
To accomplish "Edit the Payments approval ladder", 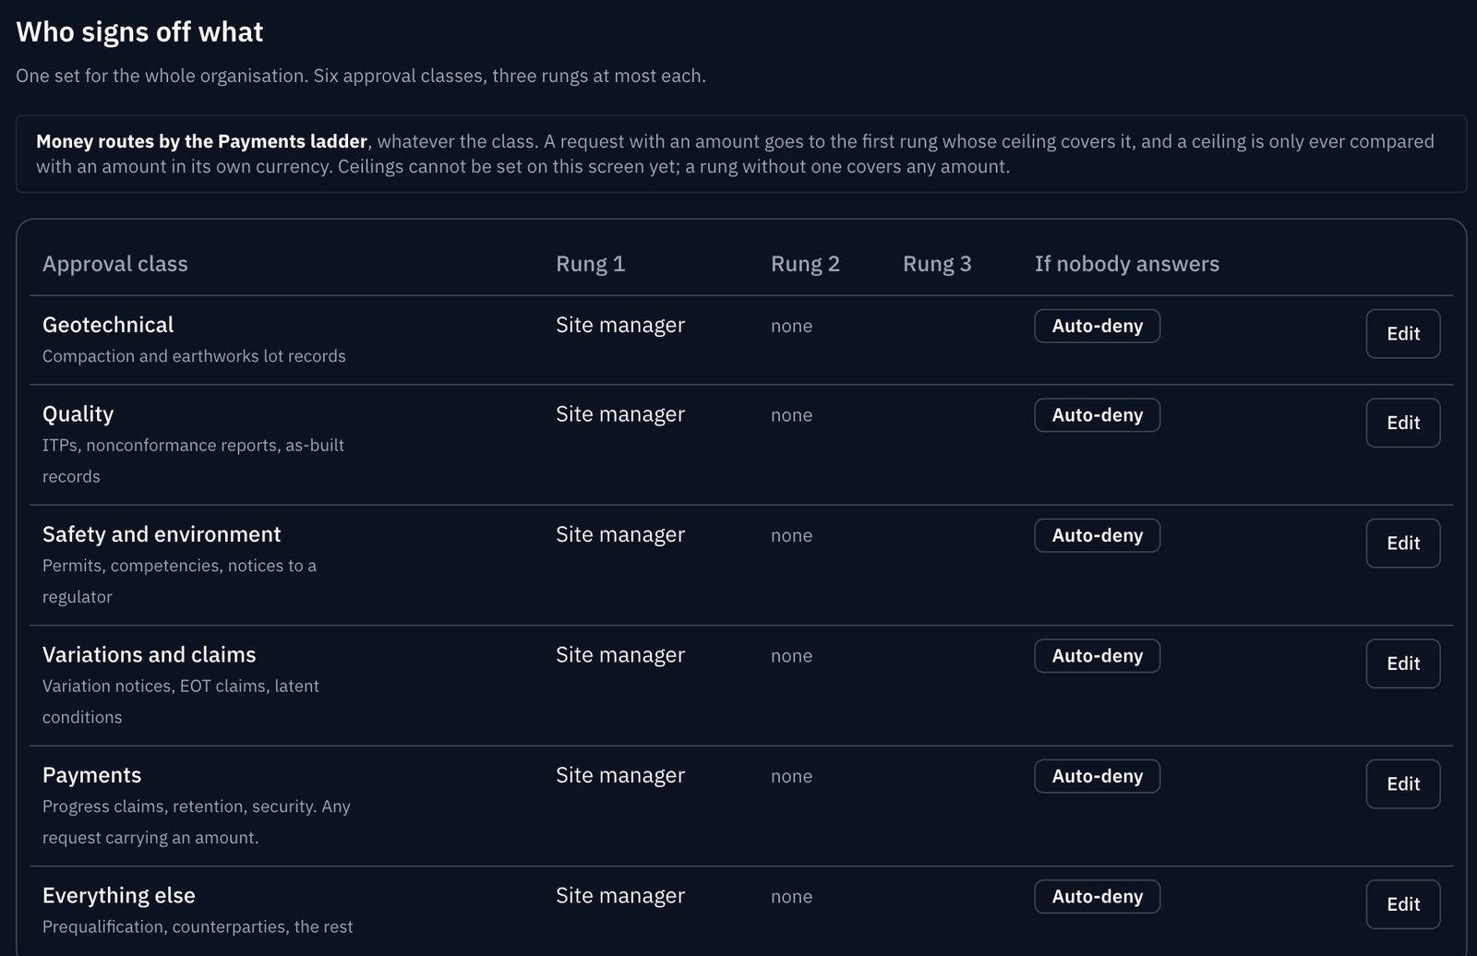I will [x=1402, y=783].
